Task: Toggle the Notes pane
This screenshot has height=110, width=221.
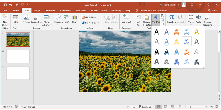Action: 130,107
